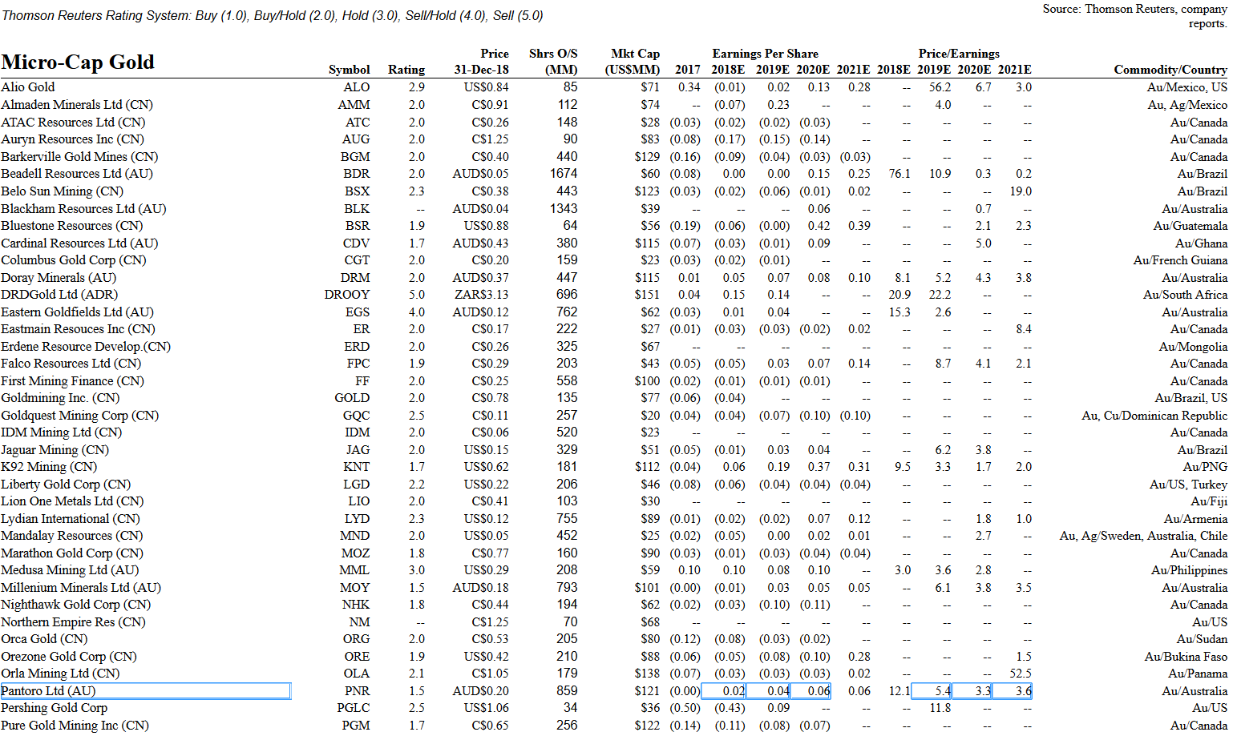Click the "Price/Earnings" group header
Image resolution: width=1237 pixels, height=736 pixels.
coord(959,54)
